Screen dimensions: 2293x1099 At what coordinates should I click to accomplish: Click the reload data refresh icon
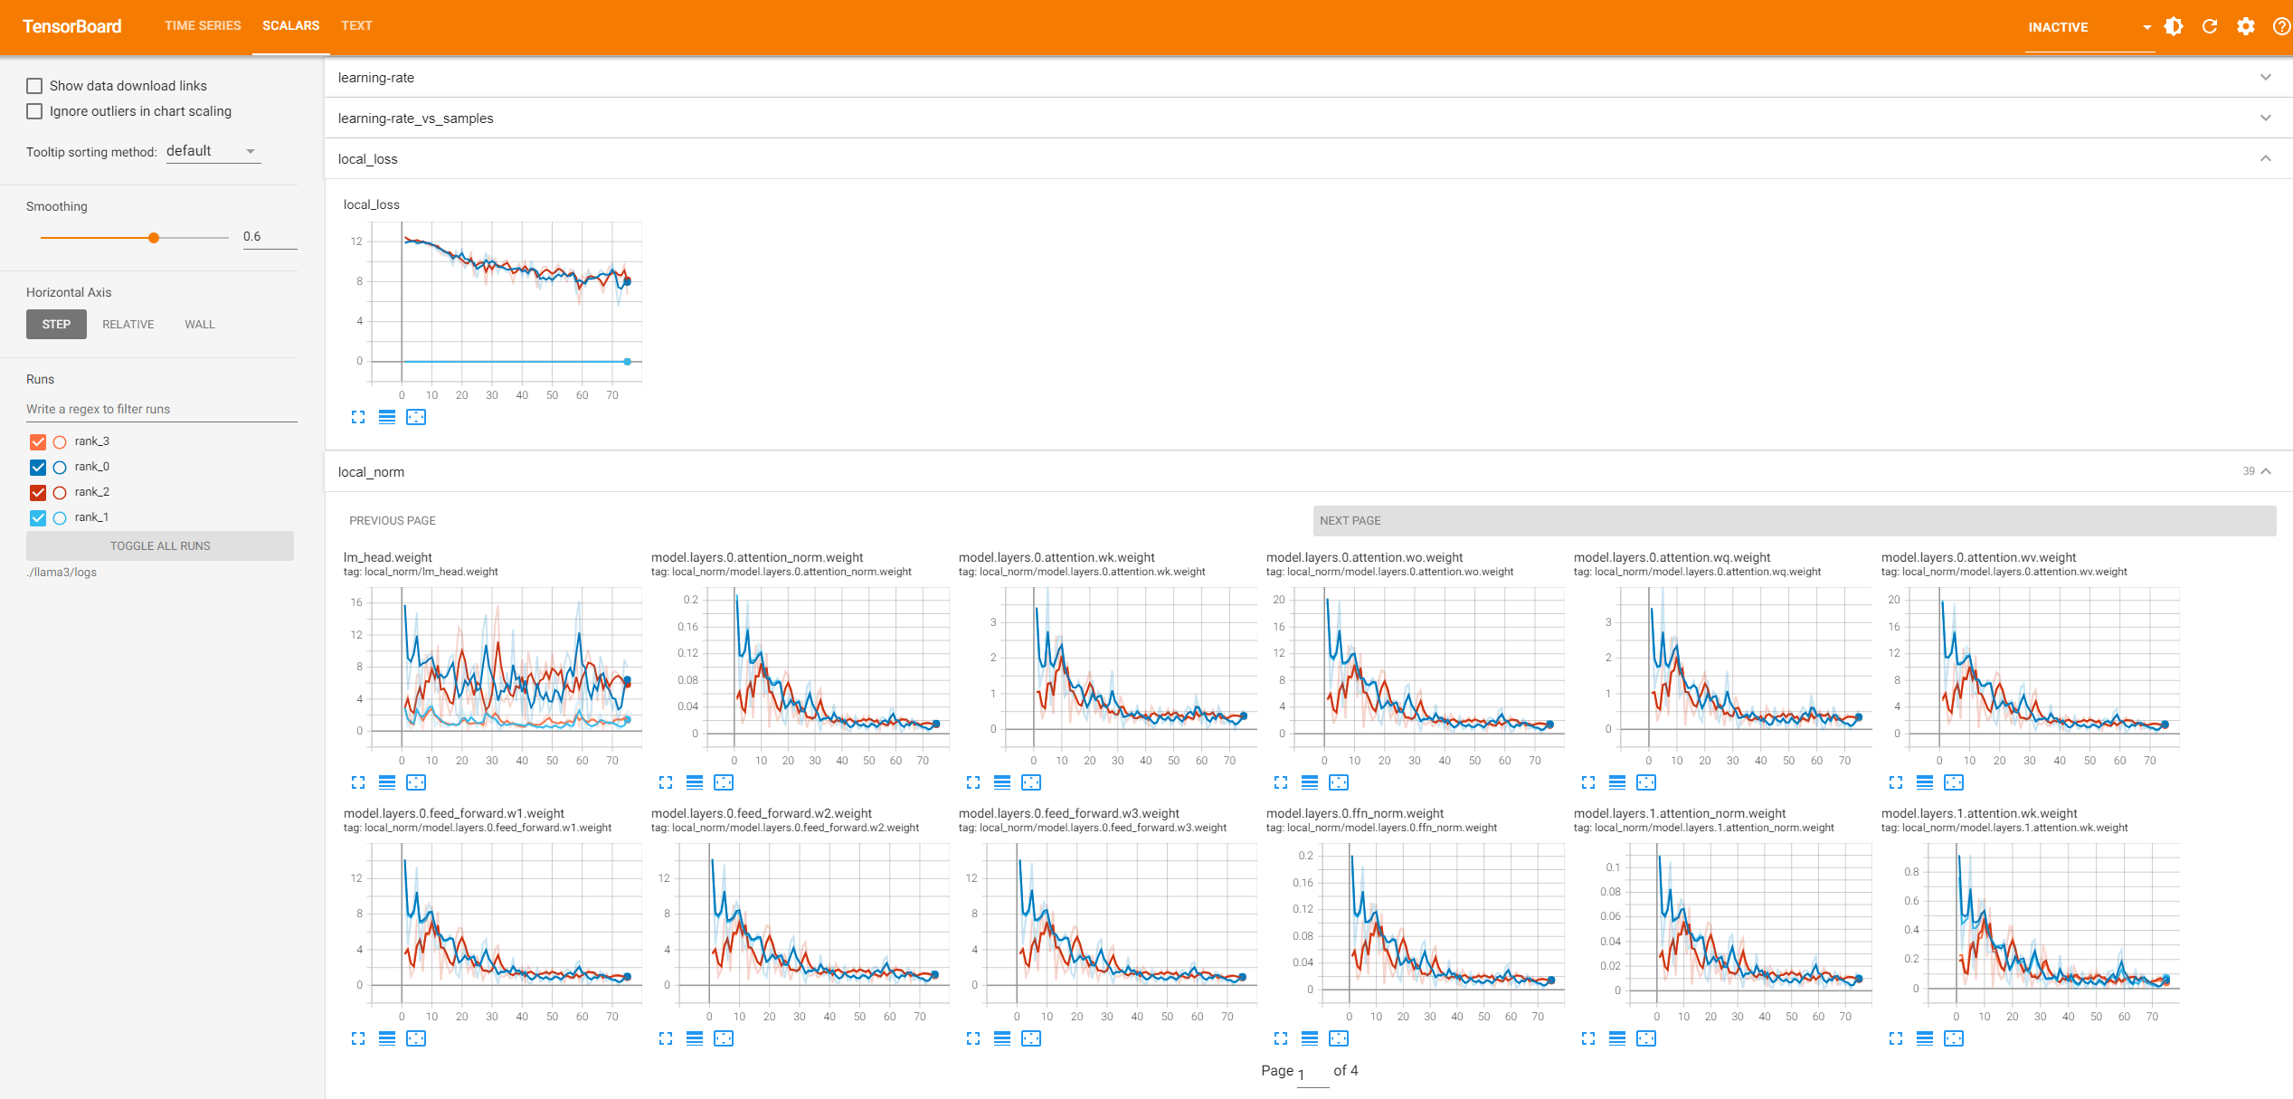pyautogui.click(x=2210, y=26)
